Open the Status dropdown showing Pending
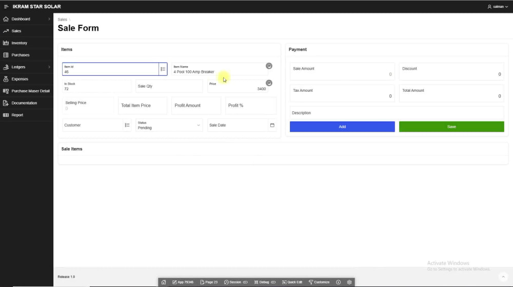The image size is (513, 287). (x=169, y=125)
